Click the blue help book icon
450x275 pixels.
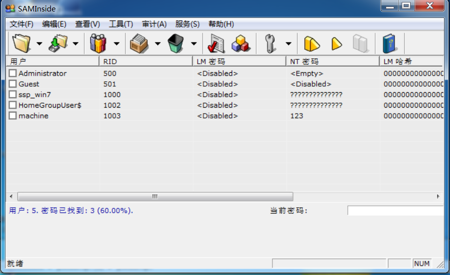(389, 43)
